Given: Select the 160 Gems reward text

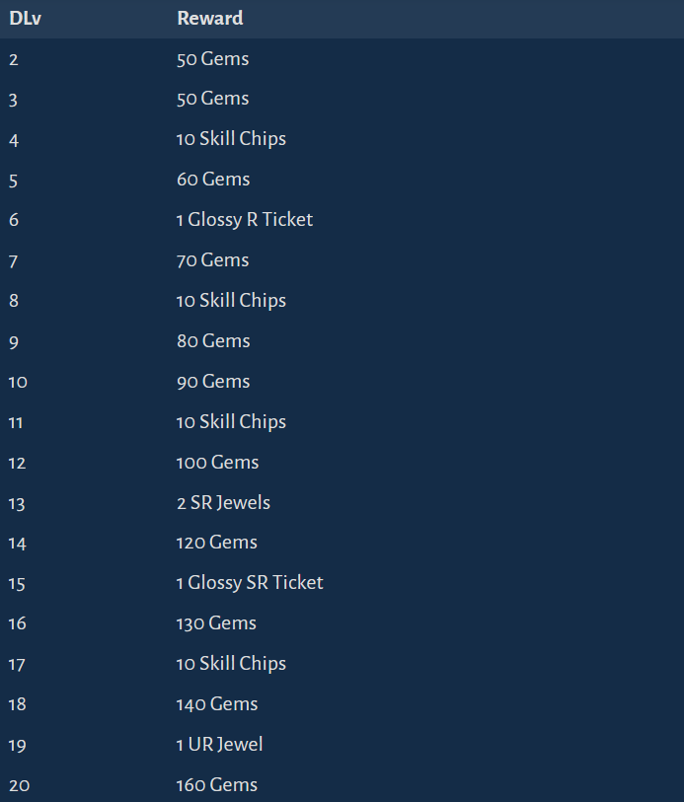Looking at the screenshot, I should pyautogui.click(x=217, y=785).
